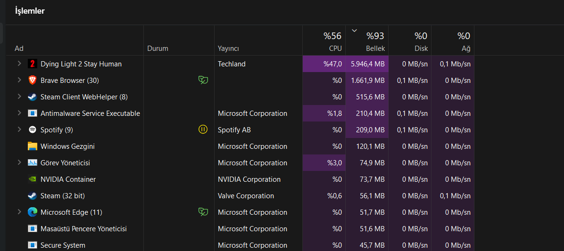Click the Microsoft Edge icon
This screenshot has width=564, height=251.
(32, 212)
